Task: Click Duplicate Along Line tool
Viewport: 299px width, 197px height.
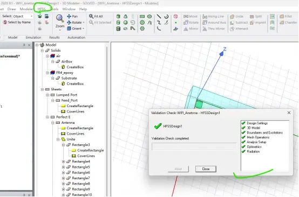Action: (x=213, y=16)
